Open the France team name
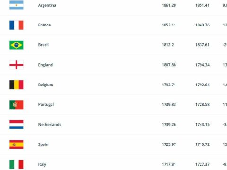 click(x=44, y=25)
